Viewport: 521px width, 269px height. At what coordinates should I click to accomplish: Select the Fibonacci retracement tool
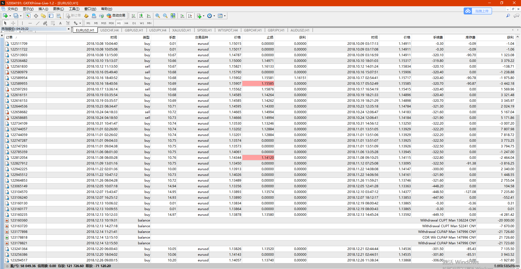coord(53,23)
